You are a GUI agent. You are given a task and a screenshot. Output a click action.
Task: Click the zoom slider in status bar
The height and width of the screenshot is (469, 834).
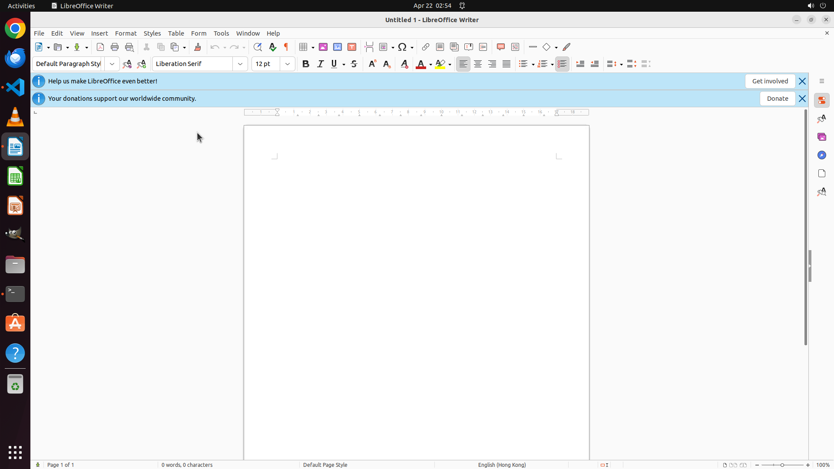pos(782,465)
